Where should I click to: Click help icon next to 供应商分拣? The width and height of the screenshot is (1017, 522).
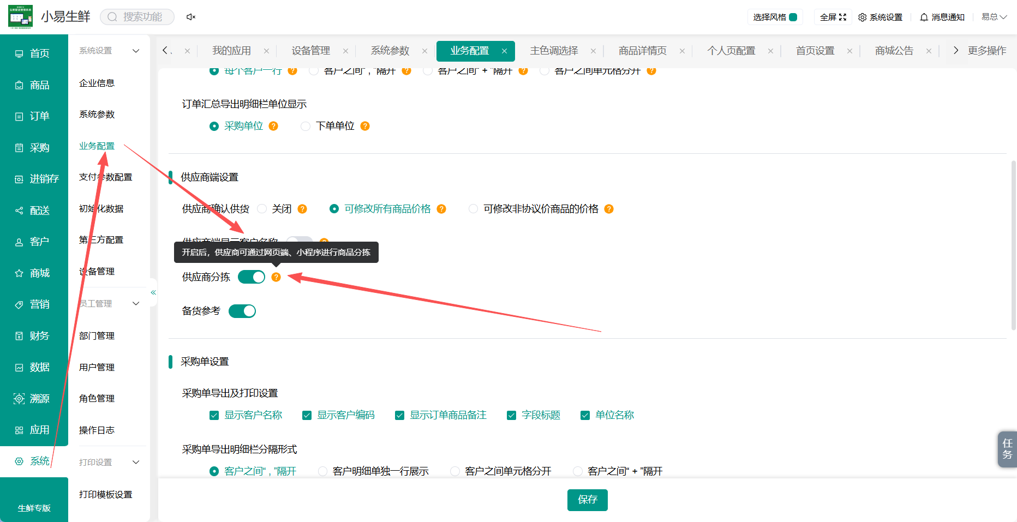(276, 277)
